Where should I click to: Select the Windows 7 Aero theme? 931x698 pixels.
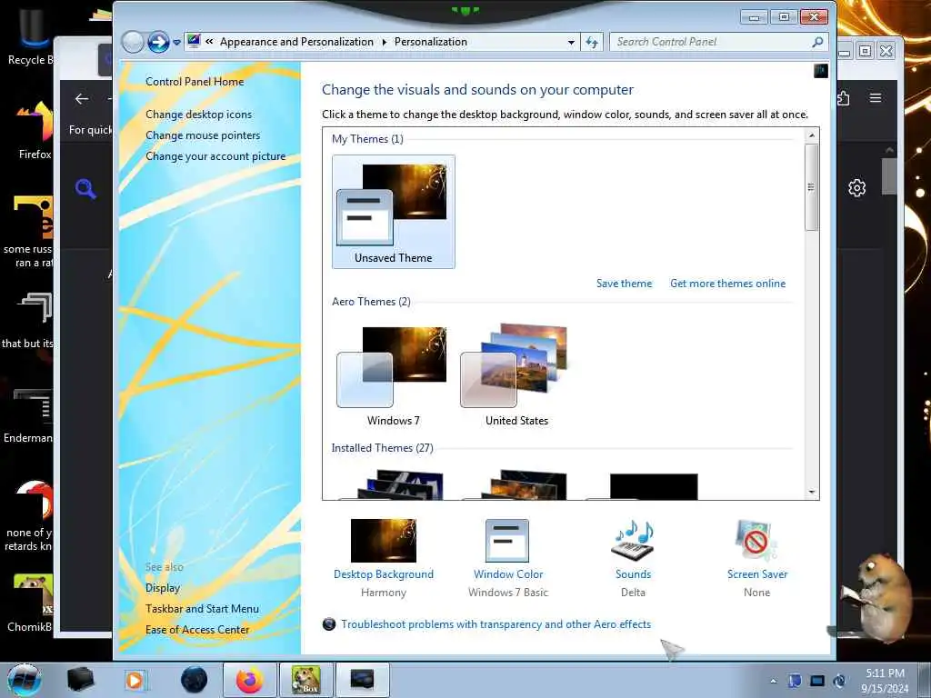(x=393, y=375)
